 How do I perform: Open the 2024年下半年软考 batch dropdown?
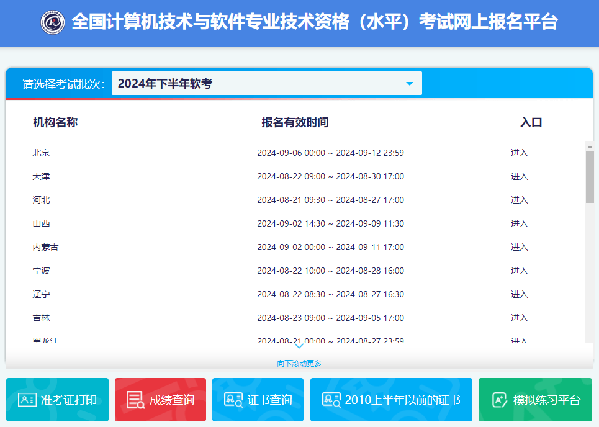tap(267, 83)
